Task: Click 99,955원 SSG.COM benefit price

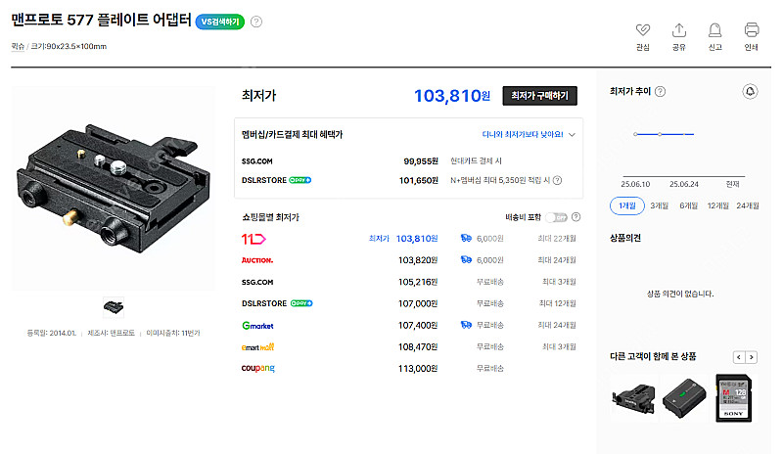Action: coord(421,161)
